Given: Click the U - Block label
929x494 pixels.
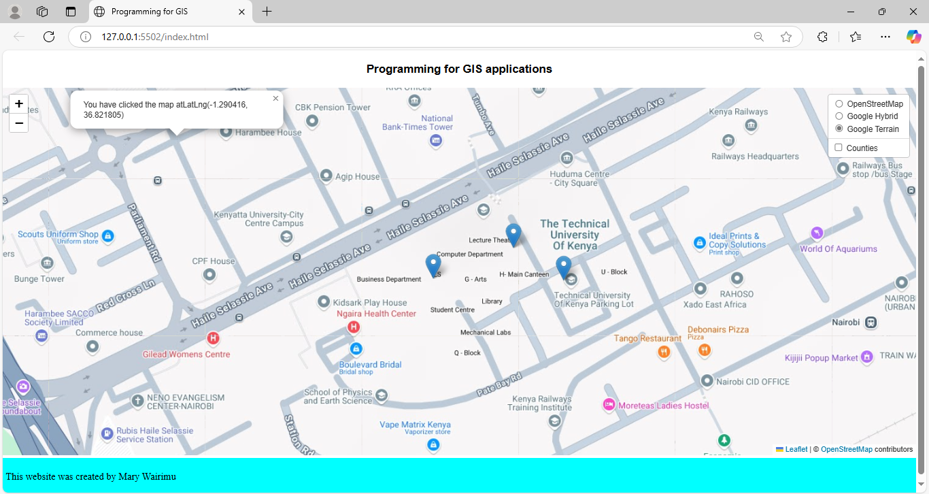Looking at the screenshot, I should click(614, 271).
